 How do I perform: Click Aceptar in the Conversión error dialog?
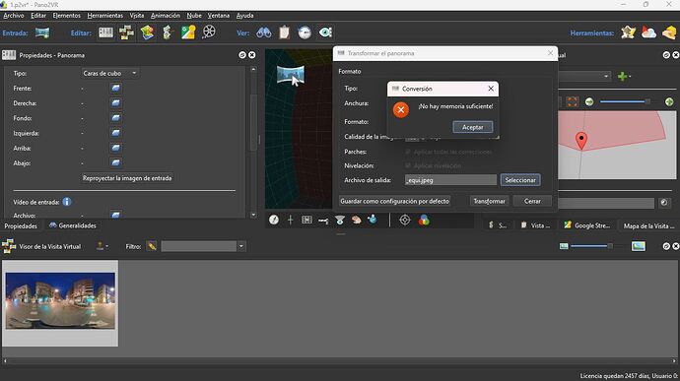point(472,127)
